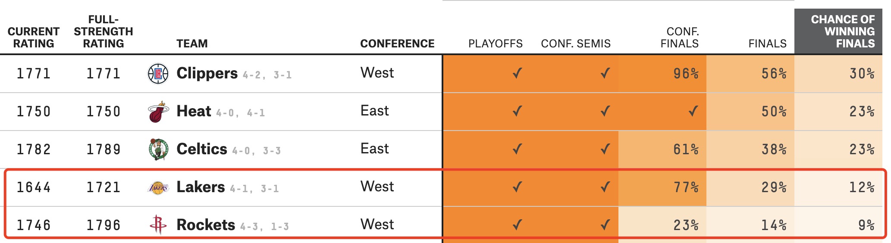Click the Celtics leprechaun logo
The width and height of the screenshot is (891, 243).
(x=158, y=150)
